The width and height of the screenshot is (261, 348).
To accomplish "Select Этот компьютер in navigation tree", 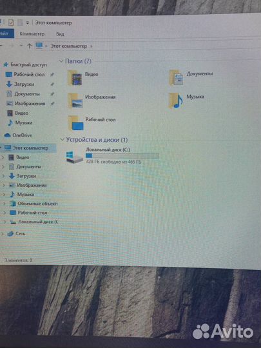I will tap(28, 148).
